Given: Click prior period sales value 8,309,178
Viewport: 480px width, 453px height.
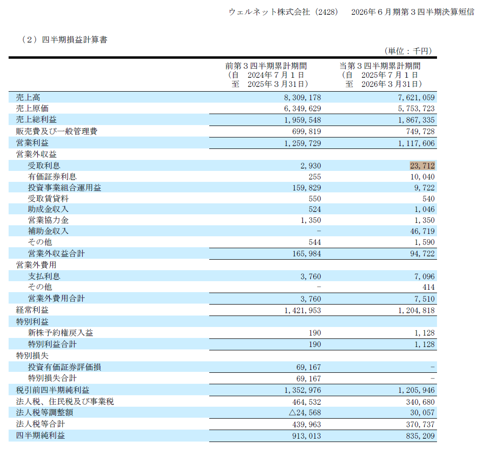Looking at the screenshot, I should click(302, 97).
